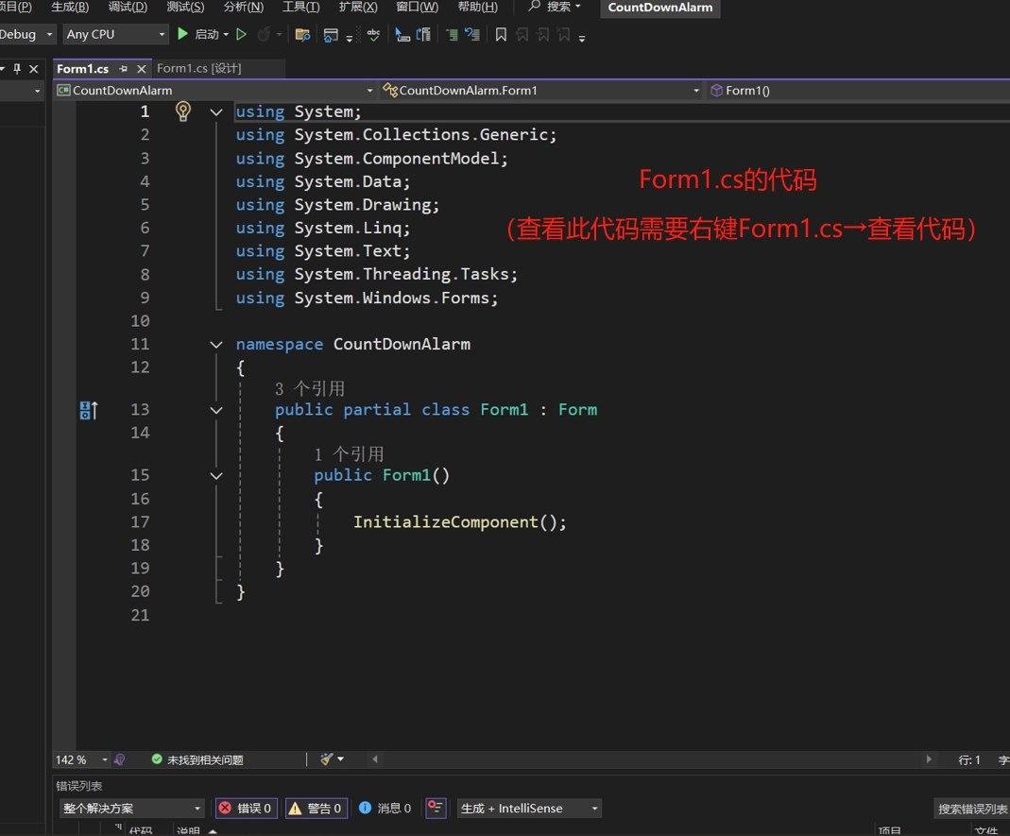This screenshot has width=1010, height=836.
Task: Click the search error list input box
Action: (x=971, y=809)
